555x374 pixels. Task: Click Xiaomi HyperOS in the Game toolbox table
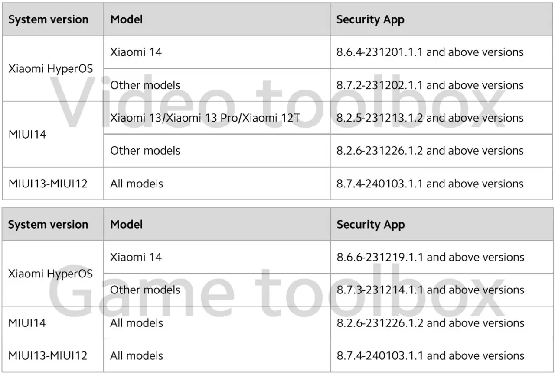tap(51, 274)
